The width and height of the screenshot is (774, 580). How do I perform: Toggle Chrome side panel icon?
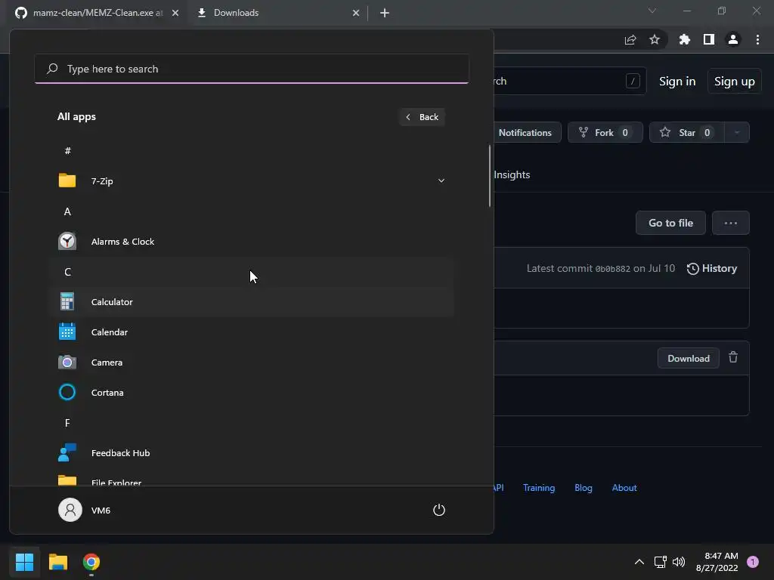click(x=709, y=39)
